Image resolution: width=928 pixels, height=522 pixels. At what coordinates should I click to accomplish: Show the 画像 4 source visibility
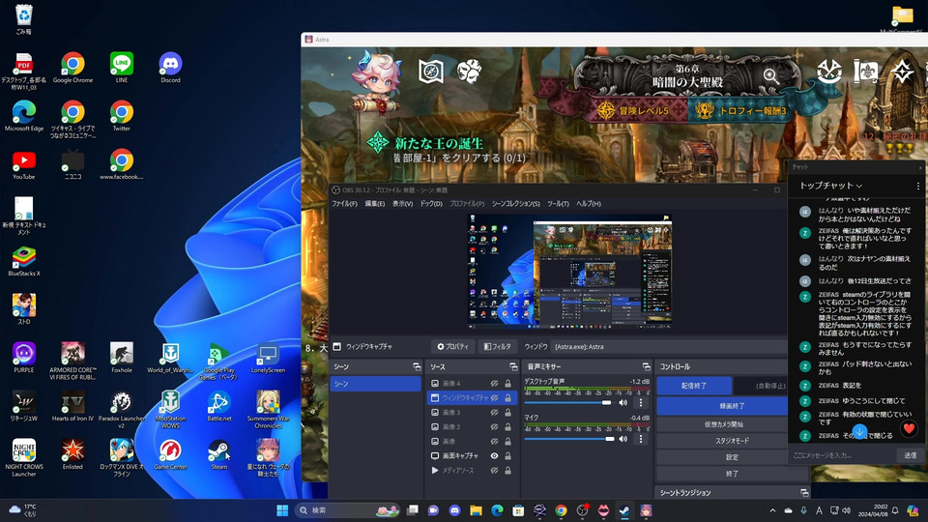coord(494,384)
